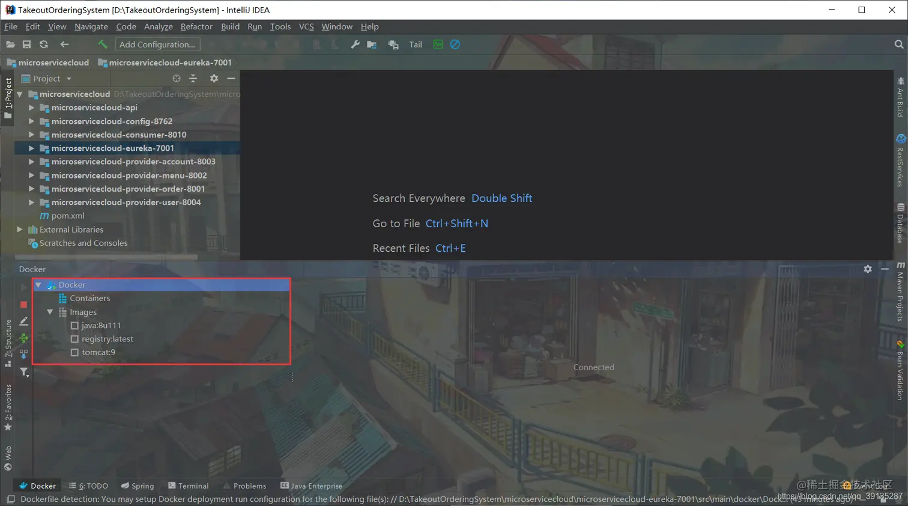
Task: Click the green Deploy icon in Docker panel
Action: pos(24,338)
